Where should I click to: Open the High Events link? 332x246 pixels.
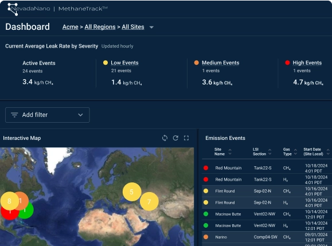click(x=307, y=63)
